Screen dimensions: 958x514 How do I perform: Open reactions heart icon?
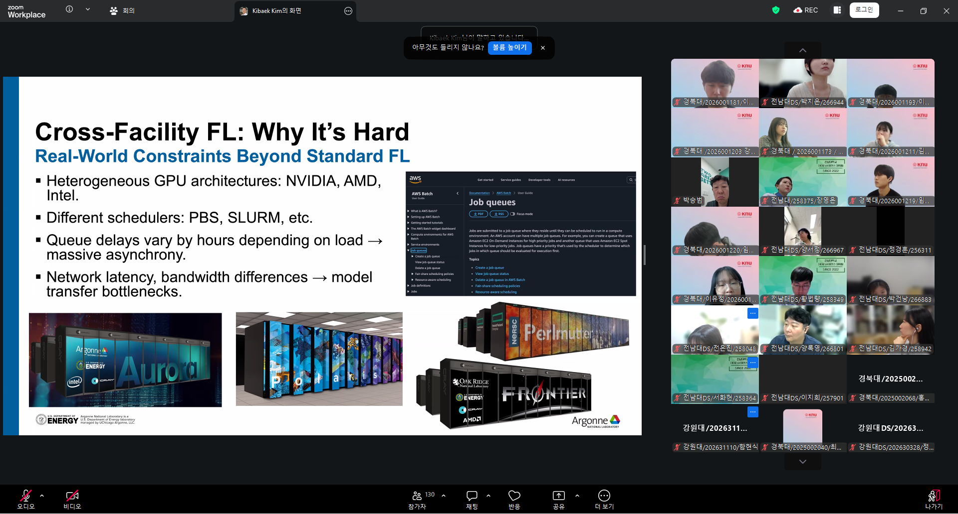pos(514,499)
